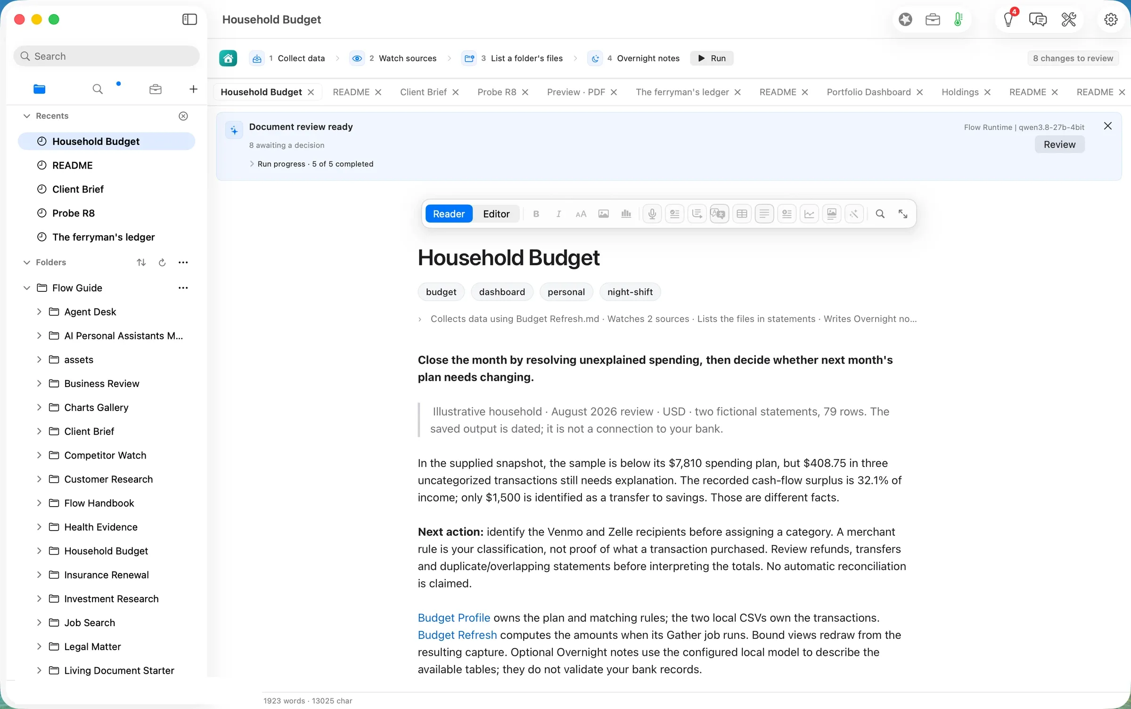This screenshot has width=1131, height=709.
Task: Open the wrench and screwdriver tools icon
Action: pos(1069,19)
